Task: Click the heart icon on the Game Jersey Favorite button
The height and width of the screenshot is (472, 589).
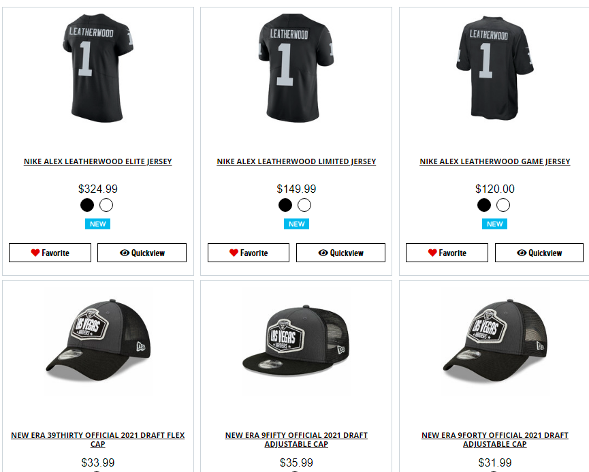Action: click(432, 253)
